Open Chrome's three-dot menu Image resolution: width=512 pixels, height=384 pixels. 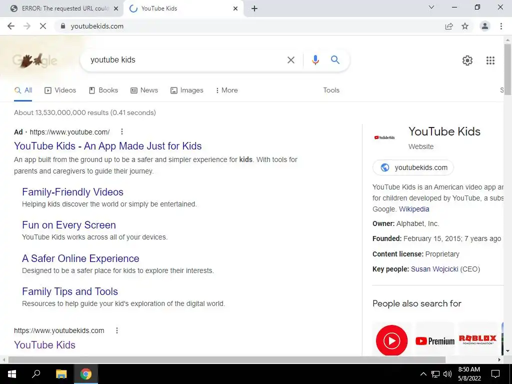[501, 26]
